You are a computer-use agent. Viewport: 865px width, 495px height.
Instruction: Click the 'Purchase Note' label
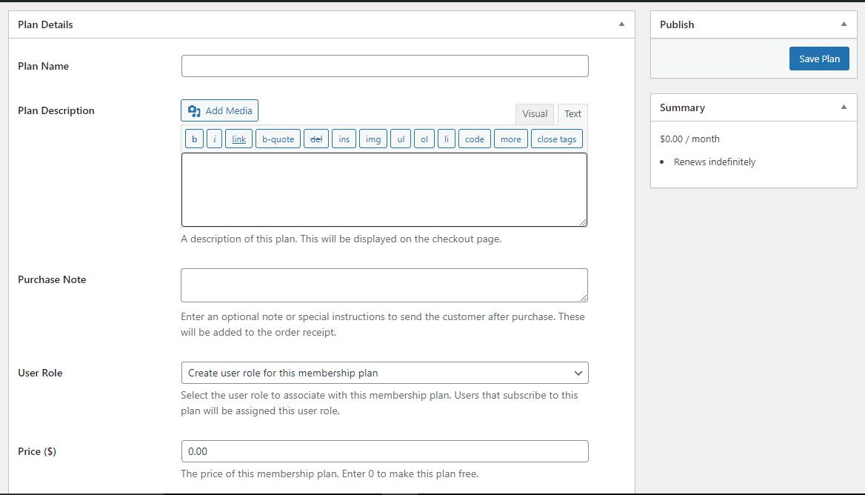click(52, 280)
